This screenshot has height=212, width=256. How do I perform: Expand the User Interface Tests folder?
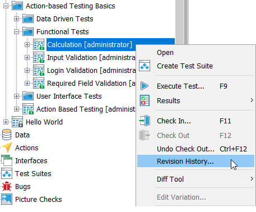pyautogui.click(x=16, y=96)
